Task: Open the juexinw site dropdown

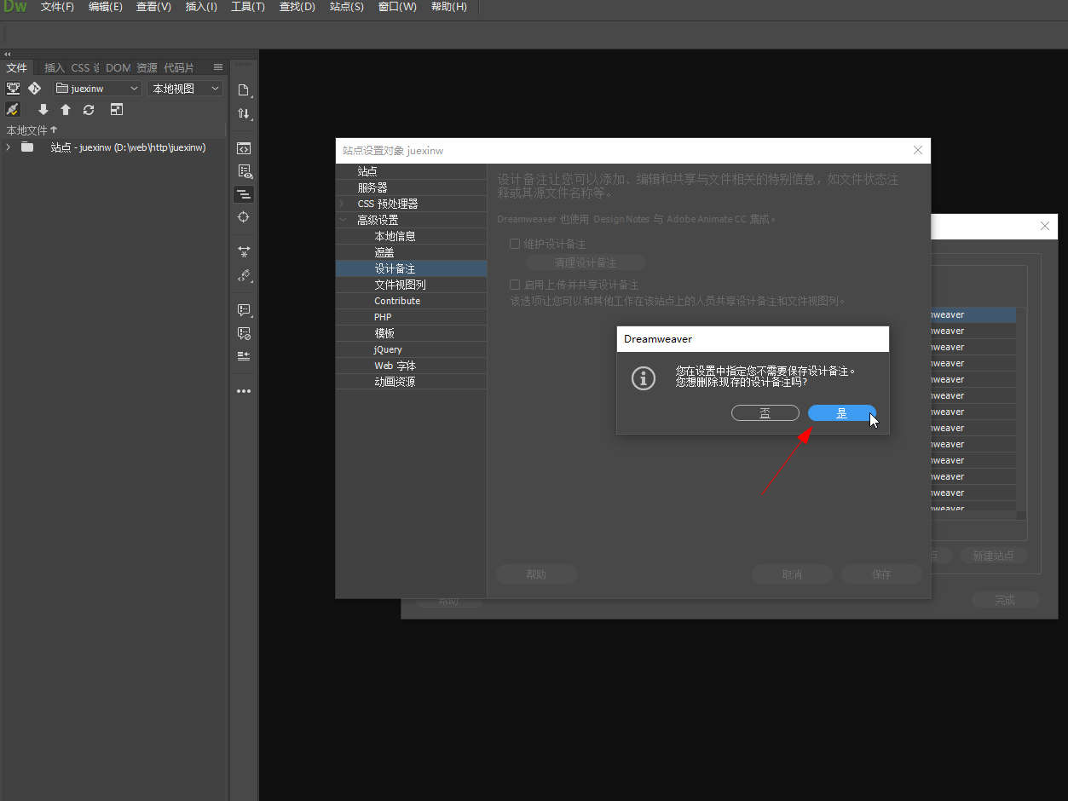Action: tap(97, 89)
